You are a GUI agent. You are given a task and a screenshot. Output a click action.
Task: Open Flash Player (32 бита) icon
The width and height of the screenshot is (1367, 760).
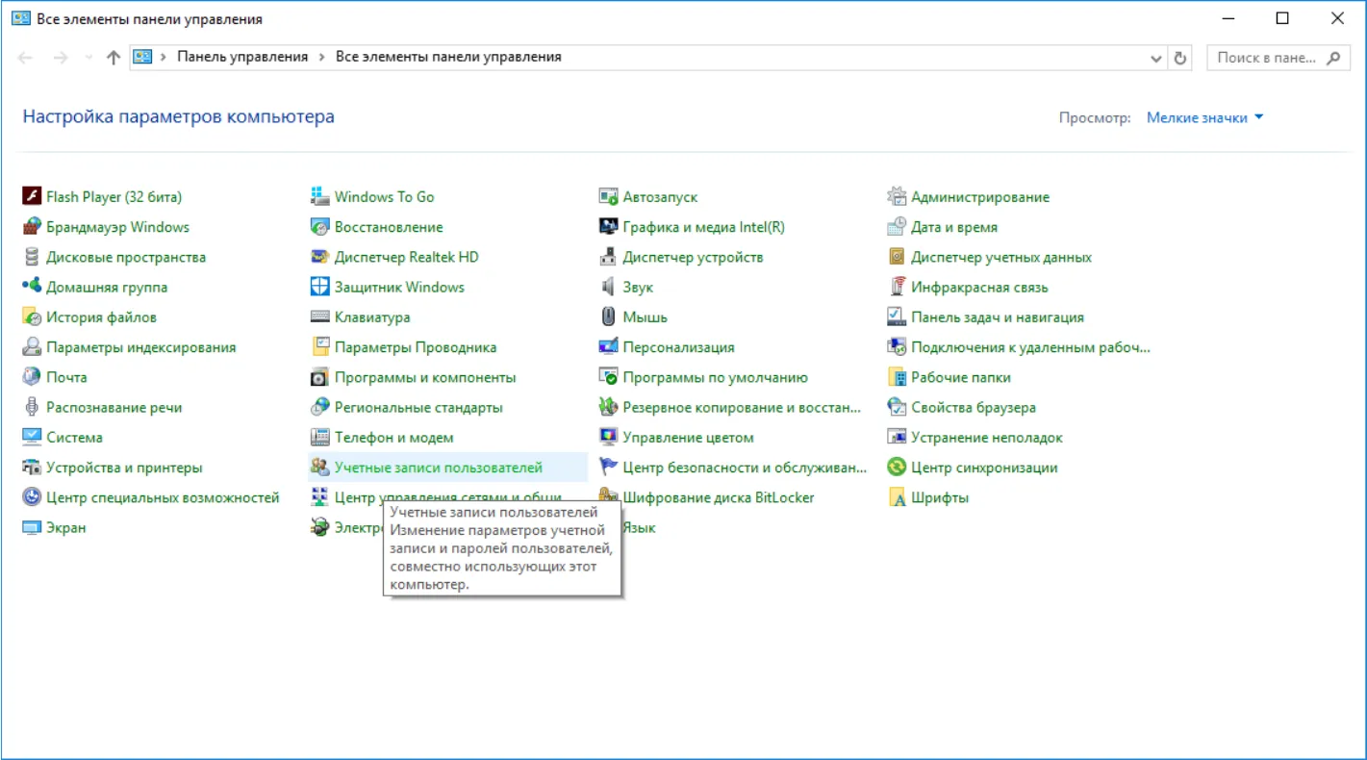[x=32, y=197]
